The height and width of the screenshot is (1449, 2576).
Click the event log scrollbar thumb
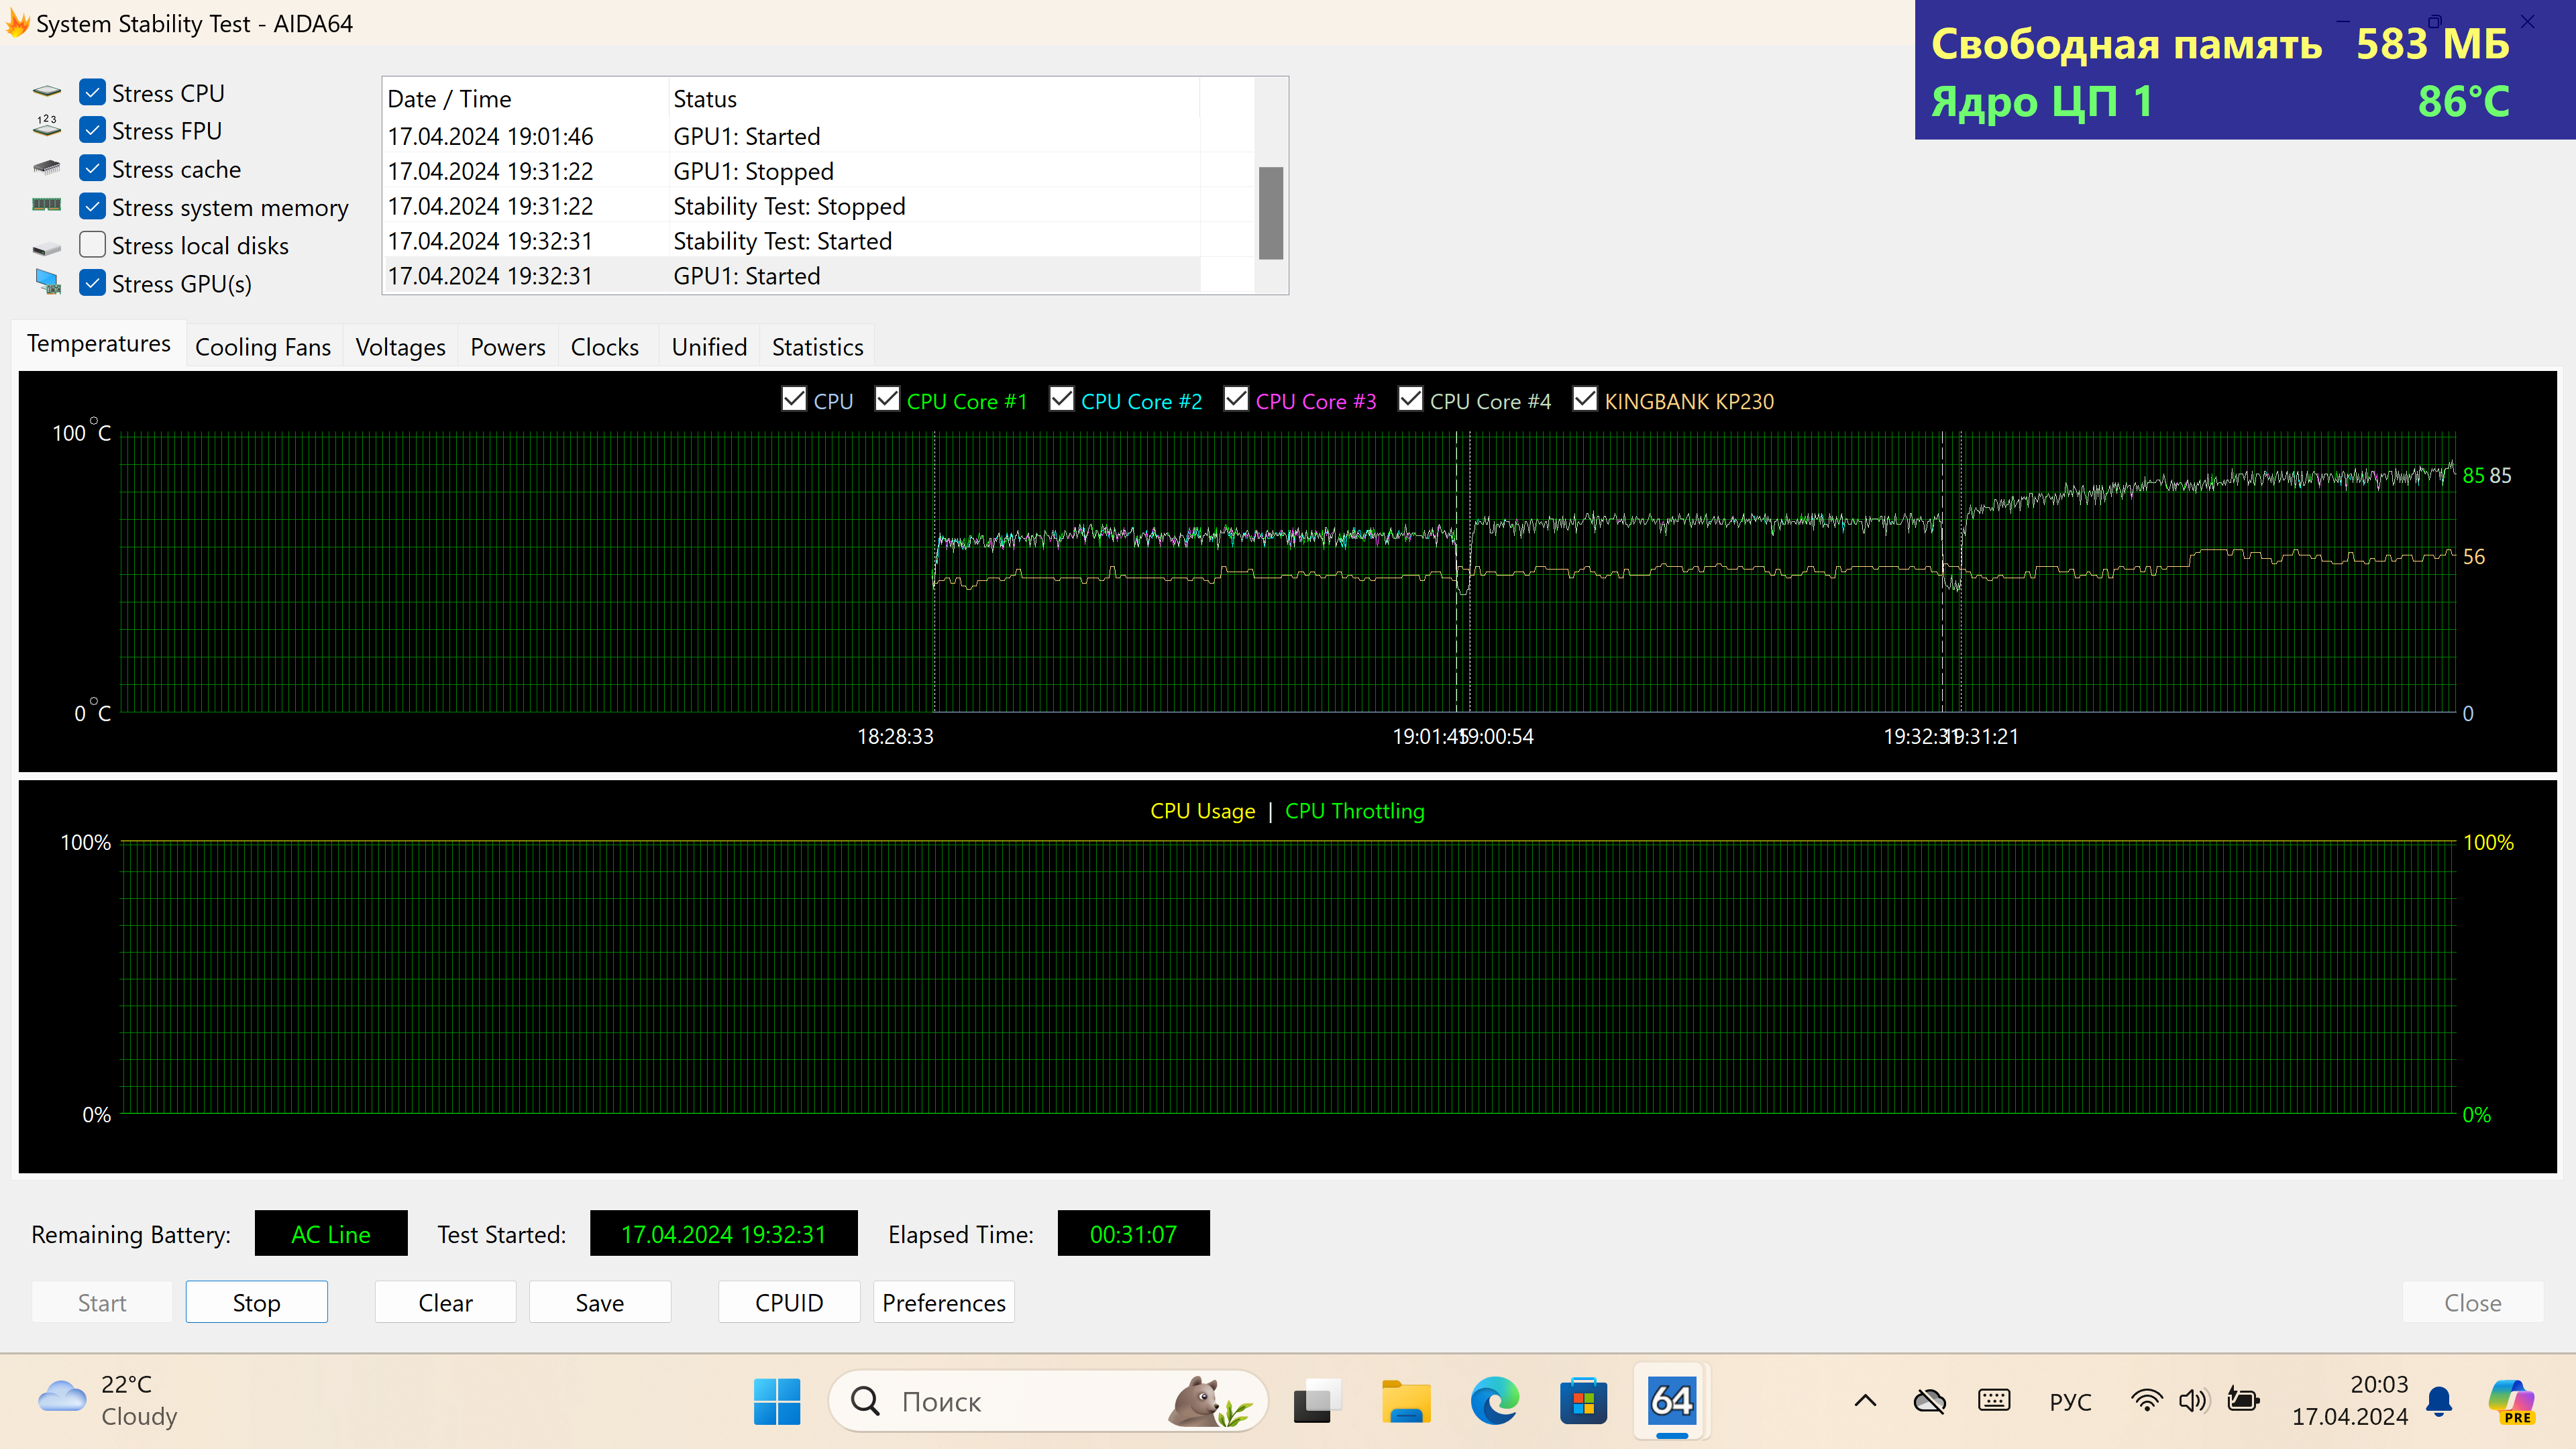tap(1270, 213)
